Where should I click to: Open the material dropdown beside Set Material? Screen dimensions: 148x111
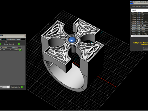pyautogui.click(x=8, y=87)
